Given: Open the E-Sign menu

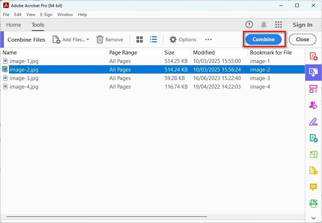Looking at the screenshot, I should pos(46,15).
